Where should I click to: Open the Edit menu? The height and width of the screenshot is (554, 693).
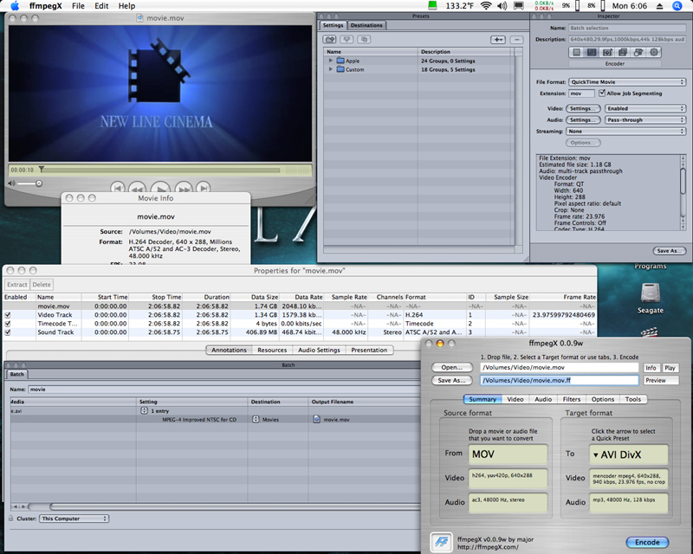point(101,6)
